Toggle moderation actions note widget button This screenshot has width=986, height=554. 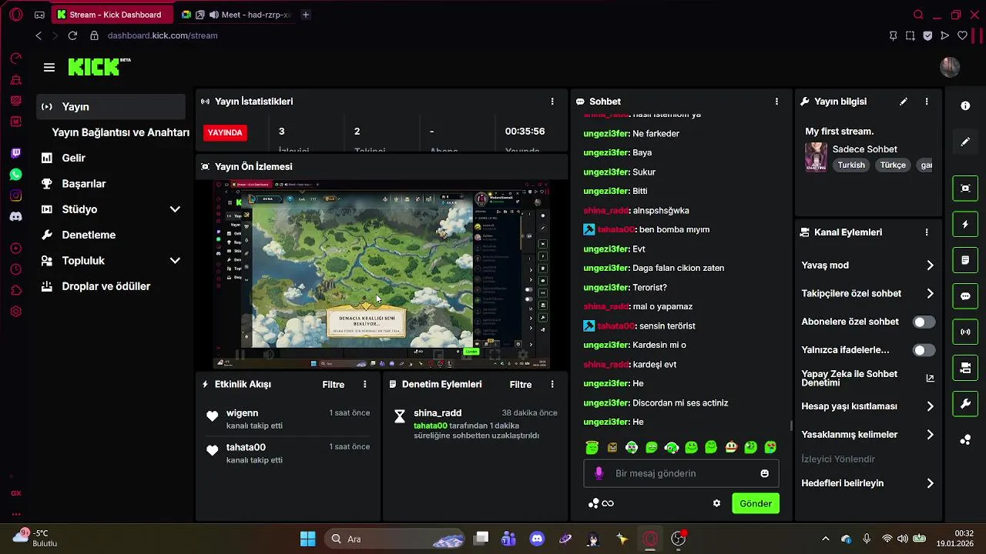click(965, 260)
